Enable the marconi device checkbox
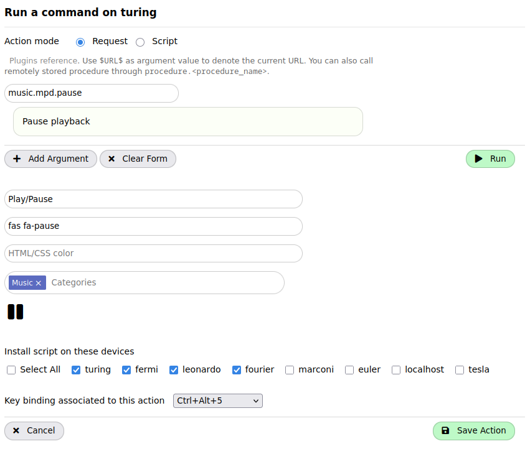Screen dimensions: 530x449 [290, 370]
